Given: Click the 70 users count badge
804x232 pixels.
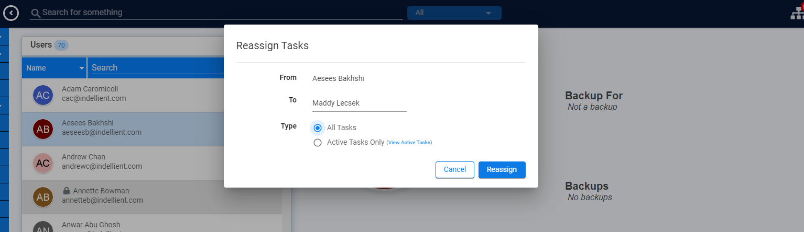Looking at the screenshot, I should pyautogui.click(x=61, y=45).
